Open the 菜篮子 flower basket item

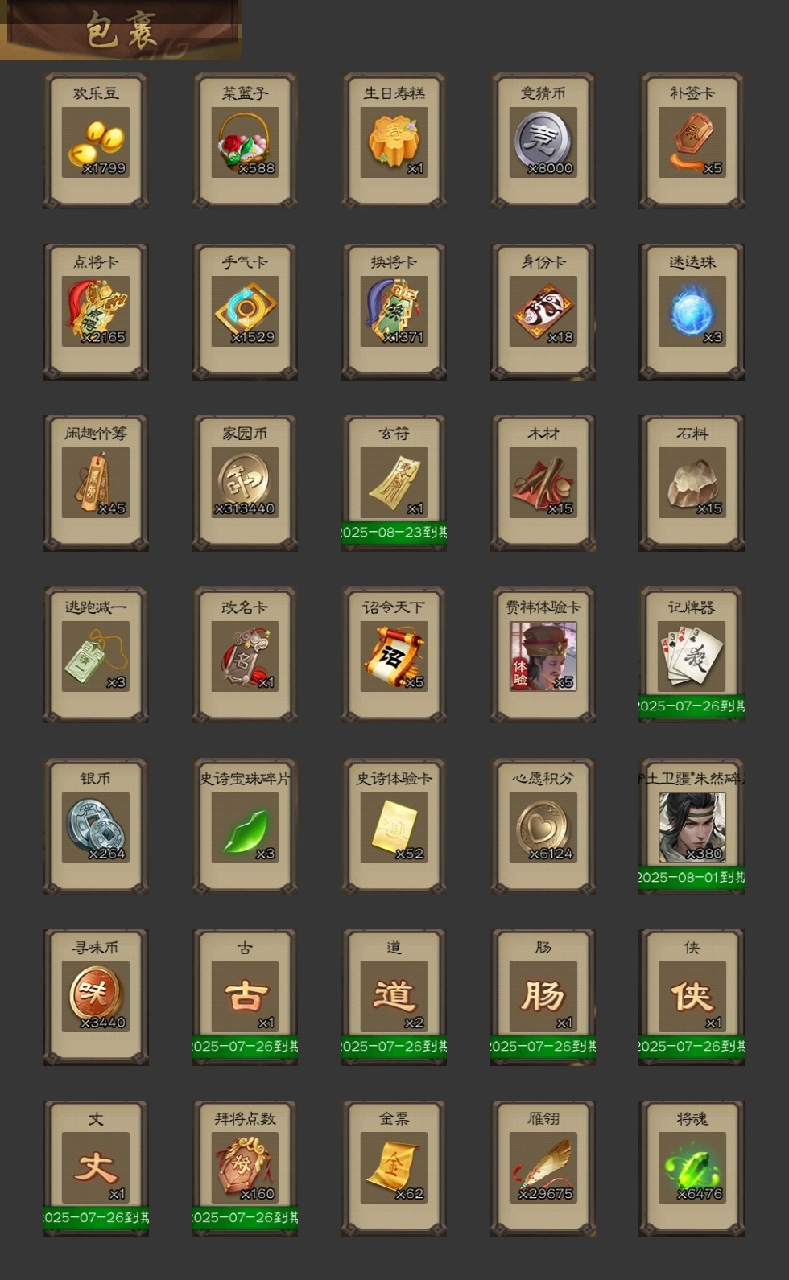[245, 142]
